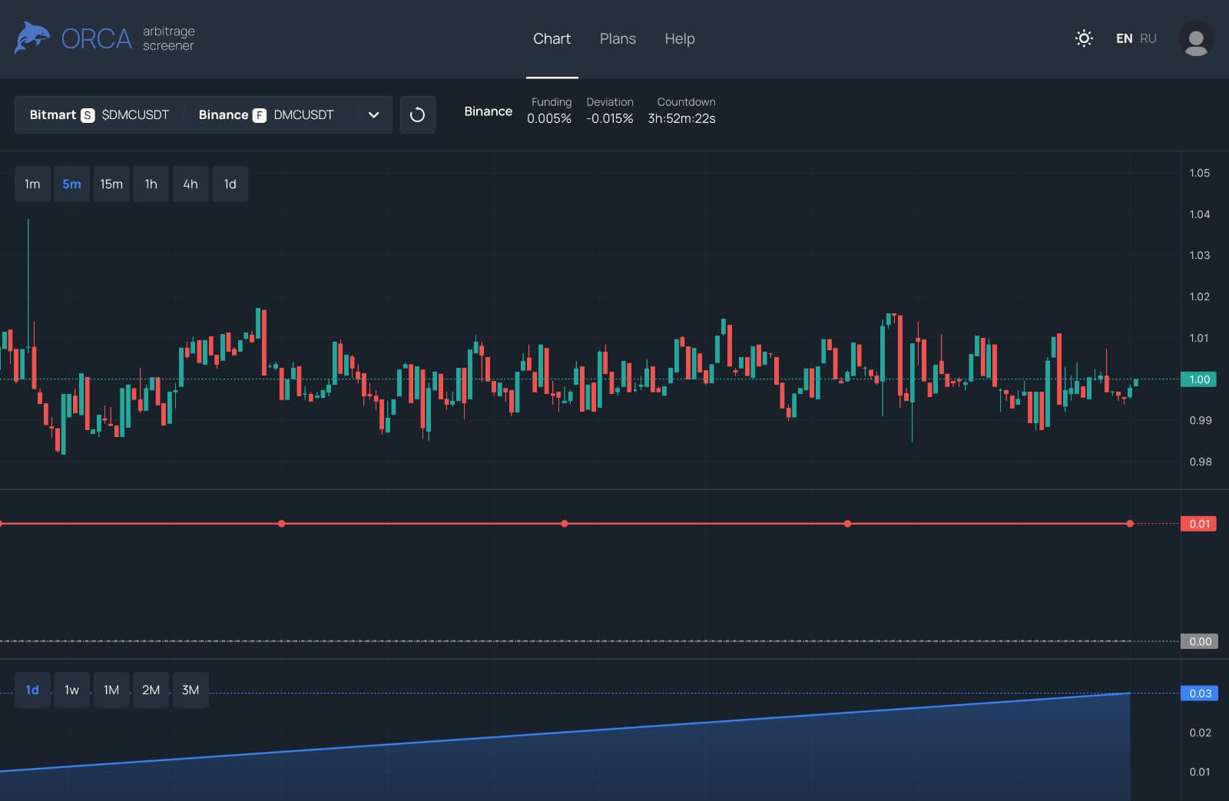
Task: Switch chart to 15m timeframe
Action: coord(111,184)
